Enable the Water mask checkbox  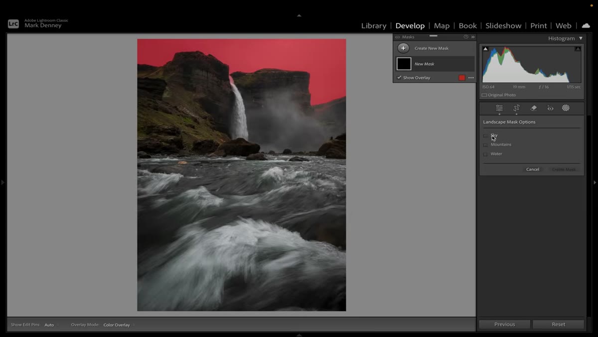click(x=485, y=154)
